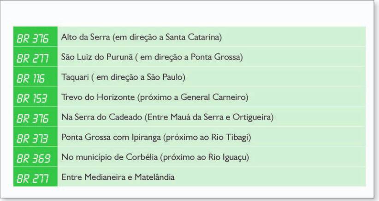379x201 pixels.
Task: Click BR 376 label next to Serra do Cadeado
Action: tap(32, 118)
